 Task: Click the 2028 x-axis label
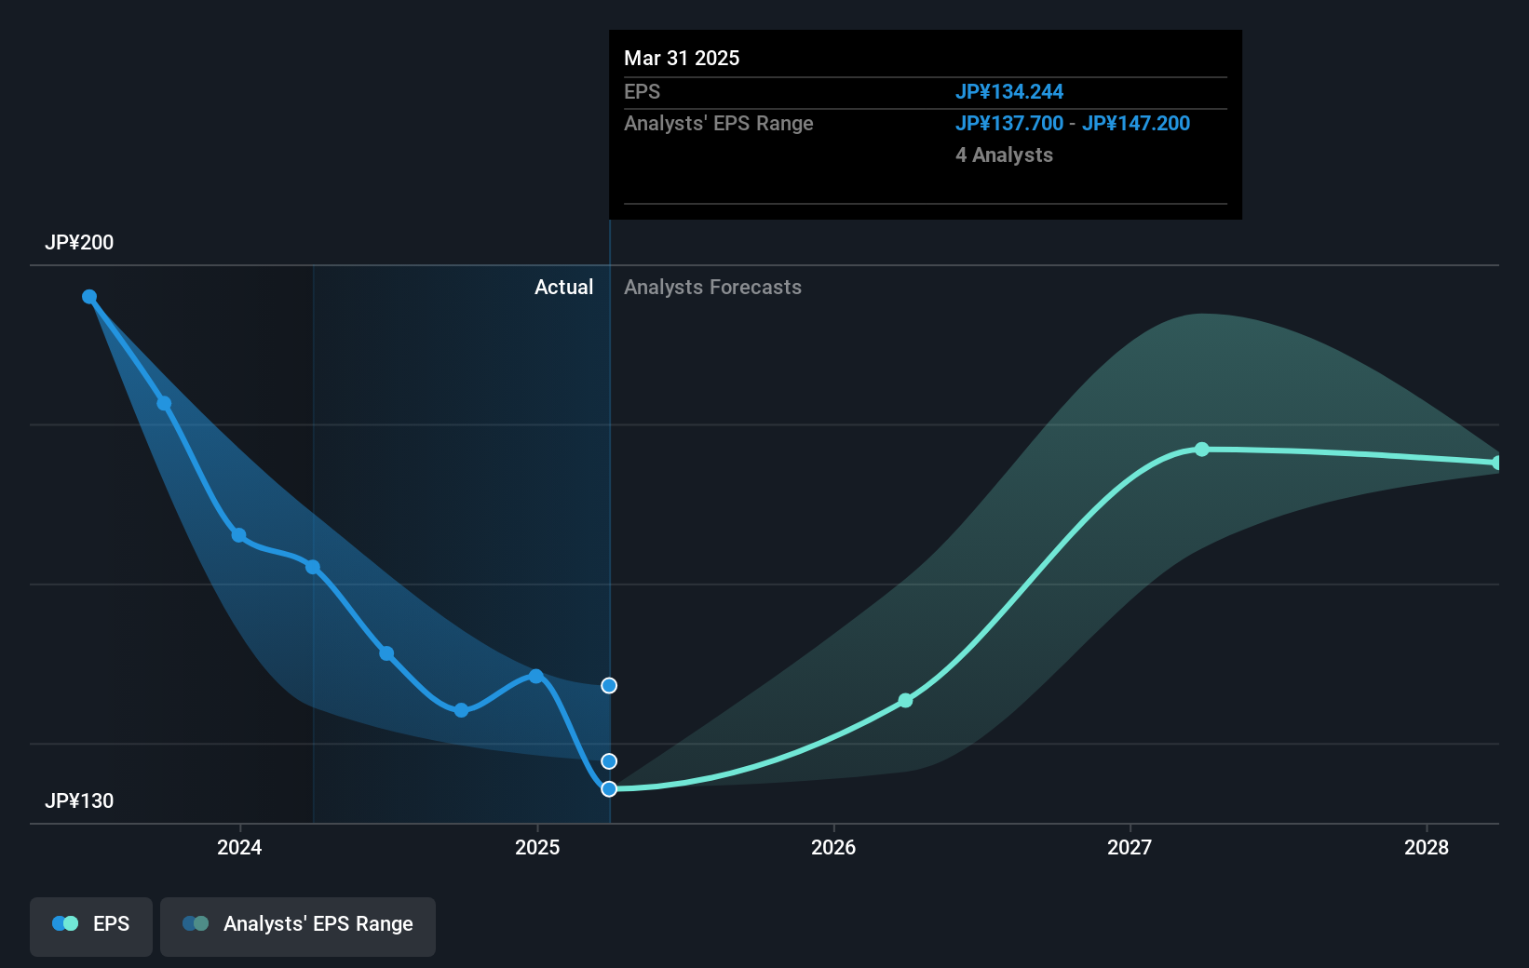tap(1427, 847)
